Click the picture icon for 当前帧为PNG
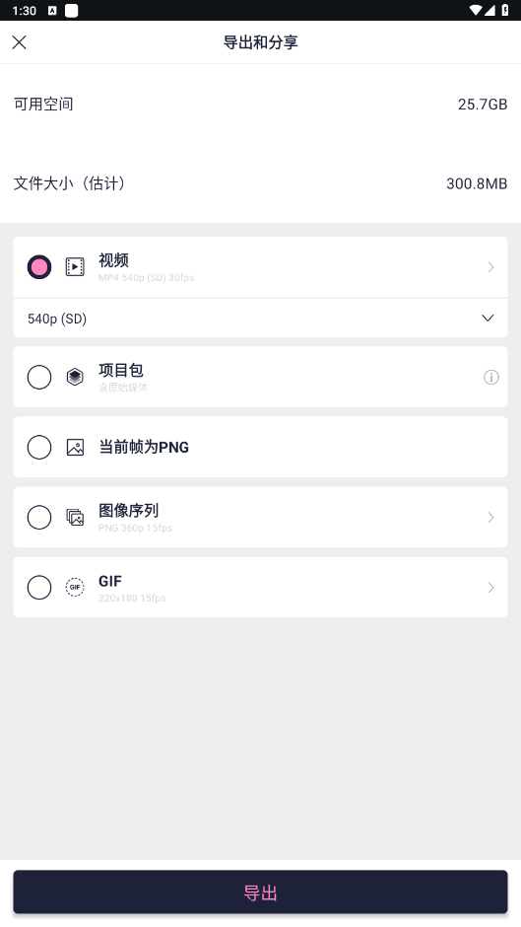The width and height of the screenshot is (521, 927). coord(75,447)
